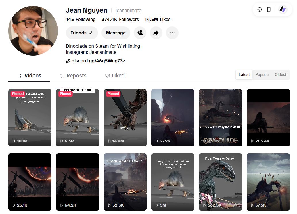Open 'From Meme to Game!' video
This screenshot has height=214, width=297.
point(221,182)
